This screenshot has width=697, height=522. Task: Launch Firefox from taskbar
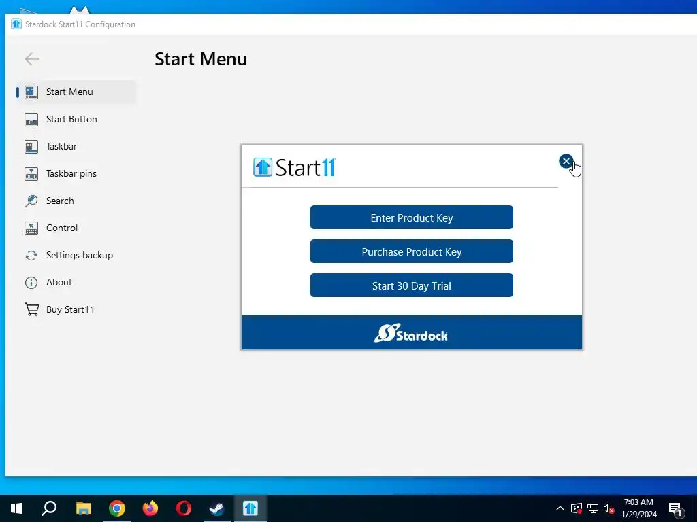(x=150, y=508)
